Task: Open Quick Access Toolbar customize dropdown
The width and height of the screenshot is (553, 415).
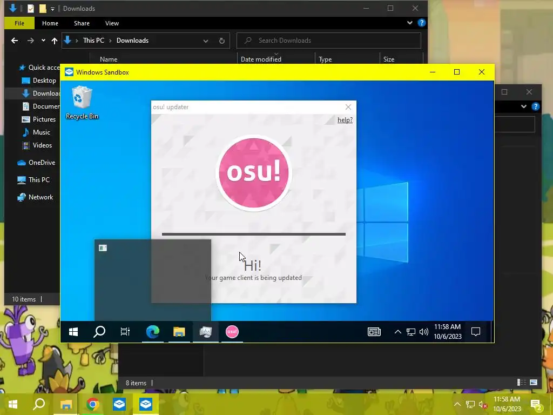Action: (52, 9)
